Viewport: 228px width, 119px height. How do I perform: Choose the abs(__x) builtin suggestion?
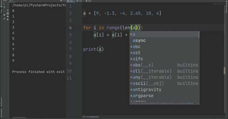coord(164,65)
